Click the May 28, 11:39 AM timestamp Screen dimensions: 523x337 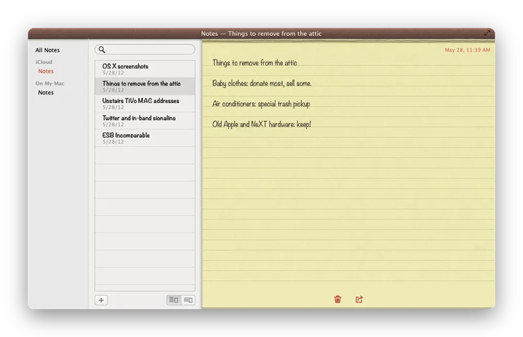click(x=467, y=50)
